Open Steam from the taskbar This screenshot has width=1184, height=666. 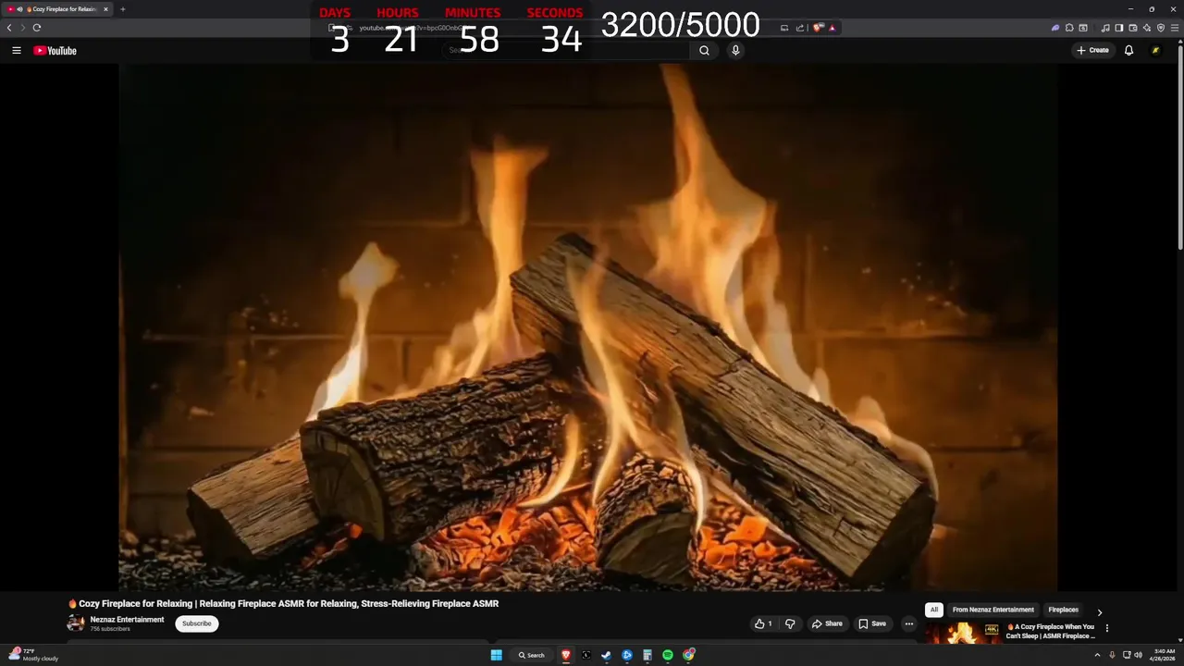(607, 655)
